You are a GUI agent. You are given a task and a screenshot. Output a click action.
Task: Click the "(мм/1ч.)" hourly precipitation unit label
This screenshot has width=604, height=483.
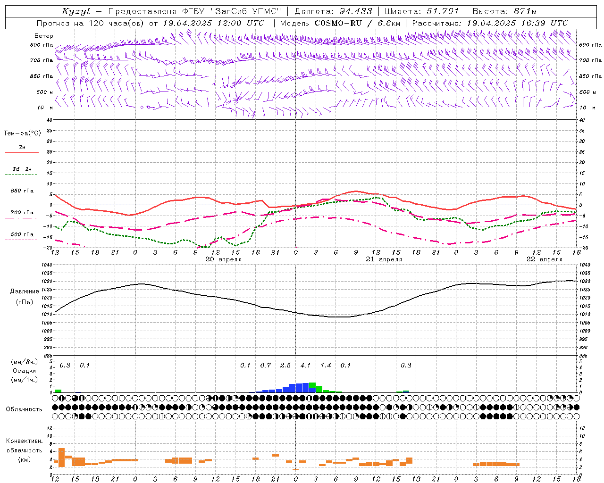[x=24, y=380]
